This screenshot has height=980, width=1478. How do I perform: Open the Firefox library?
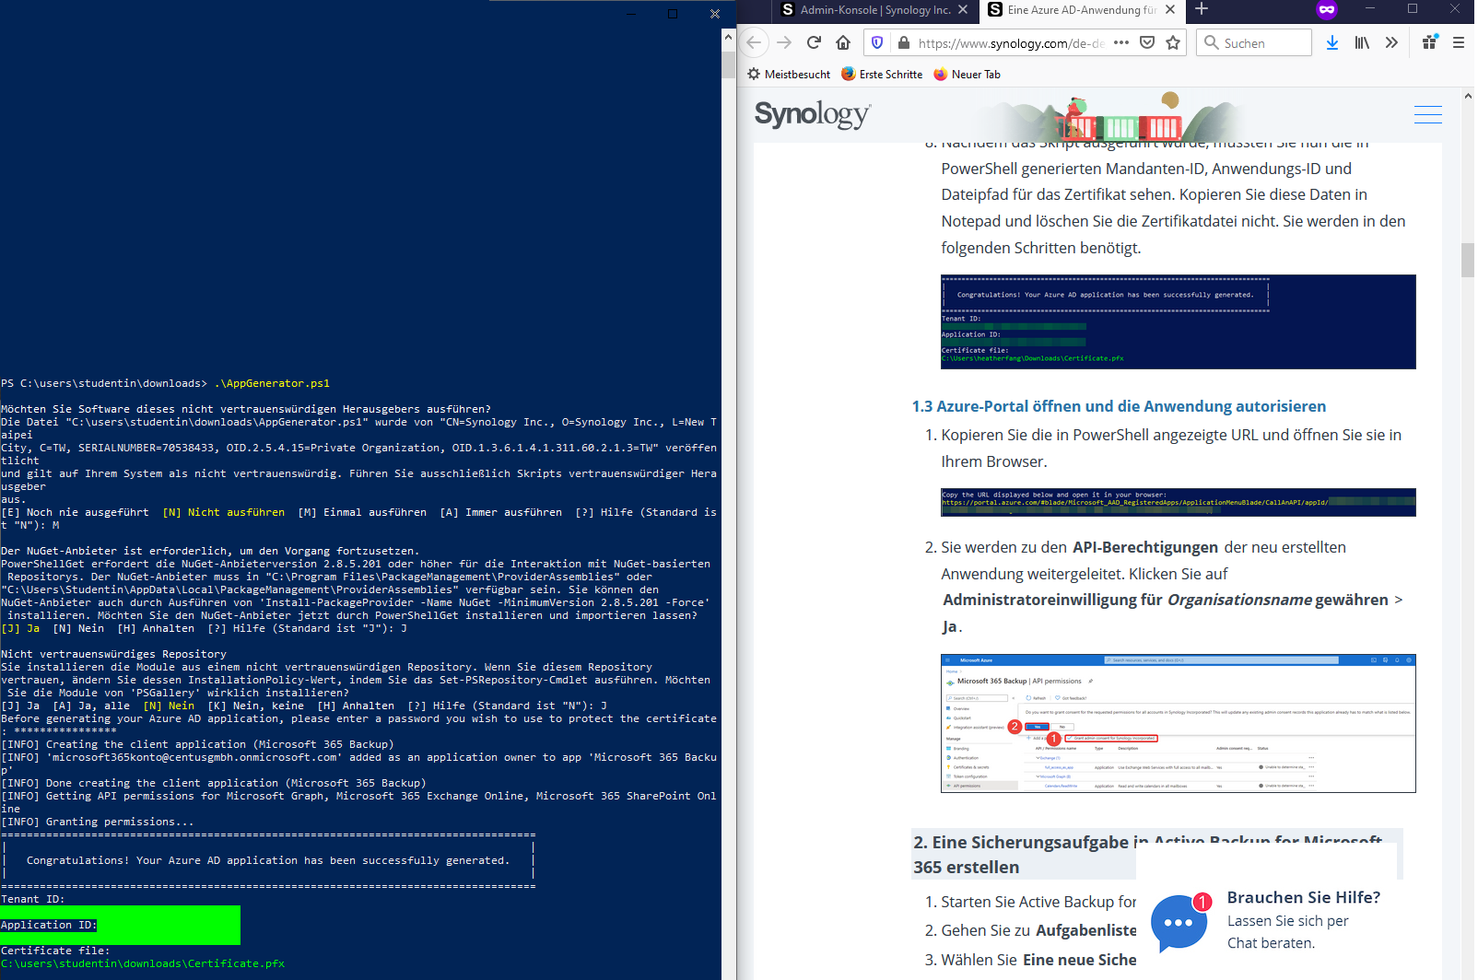pos(1362,42)
